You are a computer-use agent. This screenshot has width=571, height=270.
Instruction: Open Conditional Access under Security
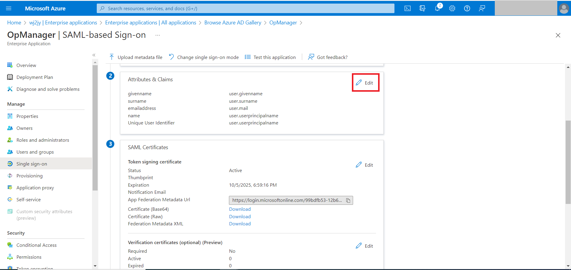[36, 245]
